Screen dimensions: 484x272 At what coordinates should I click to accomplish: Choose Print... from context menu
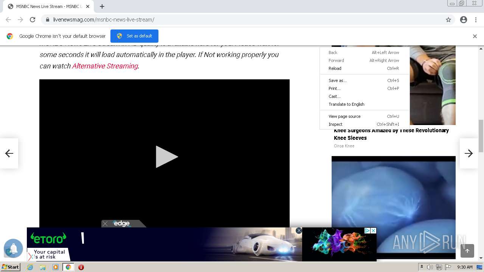365,88
